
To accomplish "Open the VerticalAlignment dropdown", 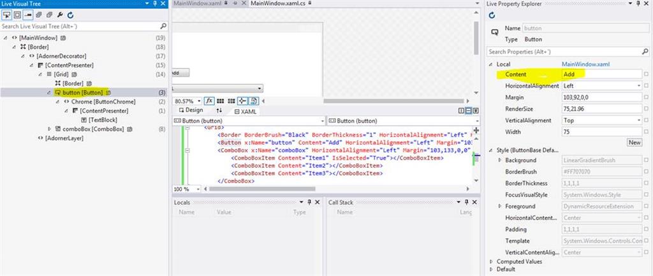I will point(639,120).
